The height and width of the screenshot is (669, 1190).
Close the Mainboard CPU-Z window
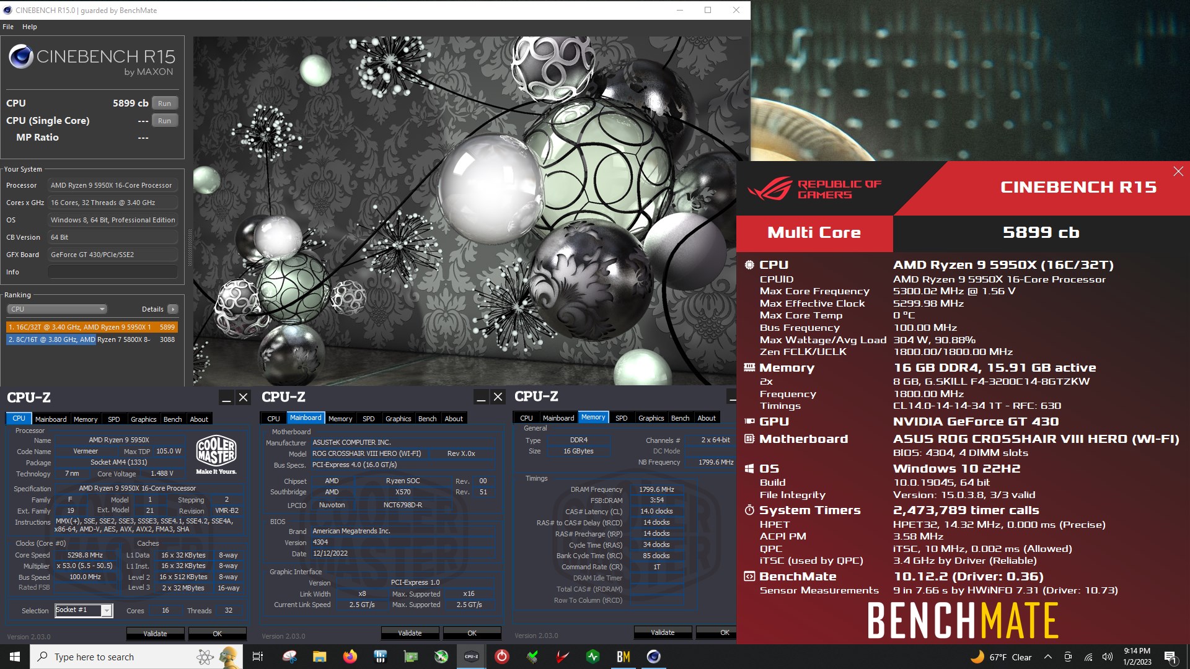(498, 397)
